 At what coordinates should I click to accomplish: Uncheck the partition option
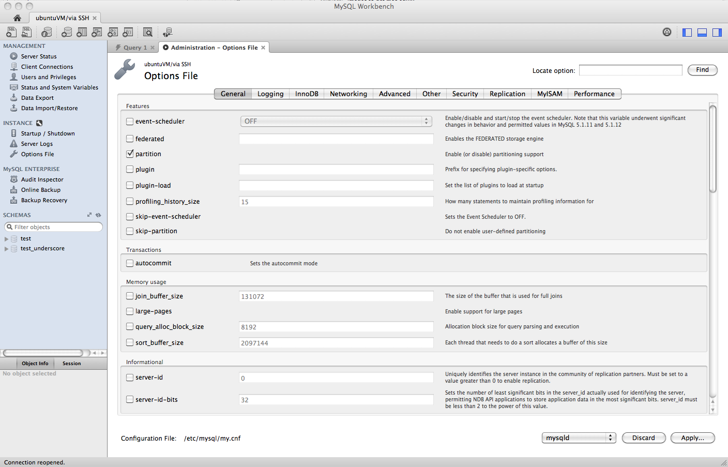[130, 154]
